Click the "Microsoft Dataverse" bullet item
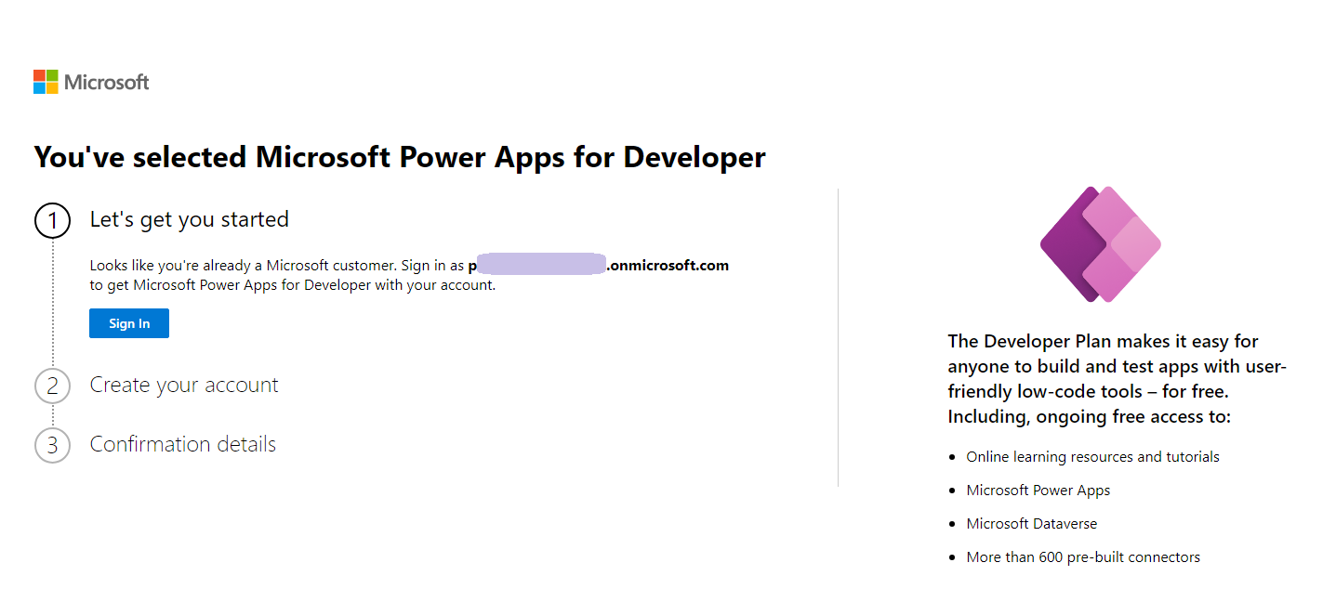1336x602 pixels. (x=1032, y=523)
